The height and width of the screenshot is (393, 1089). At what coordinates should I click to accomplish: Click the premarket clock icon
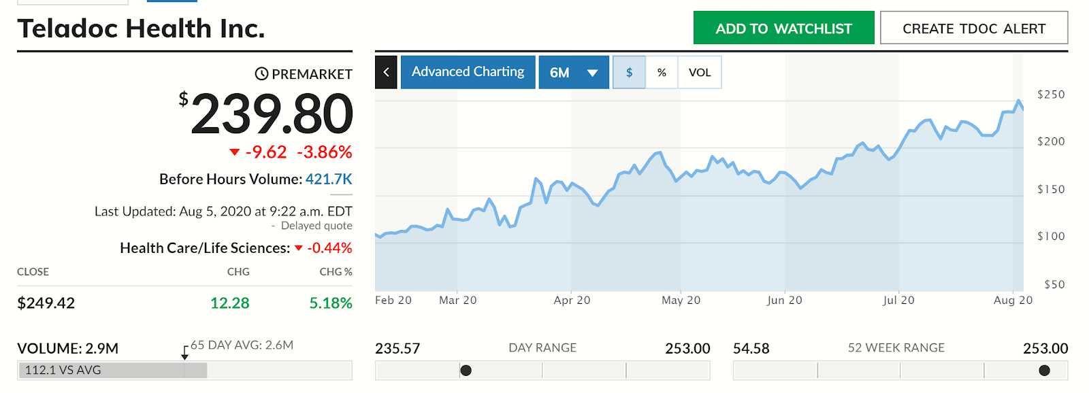click(x=261, y=73)
